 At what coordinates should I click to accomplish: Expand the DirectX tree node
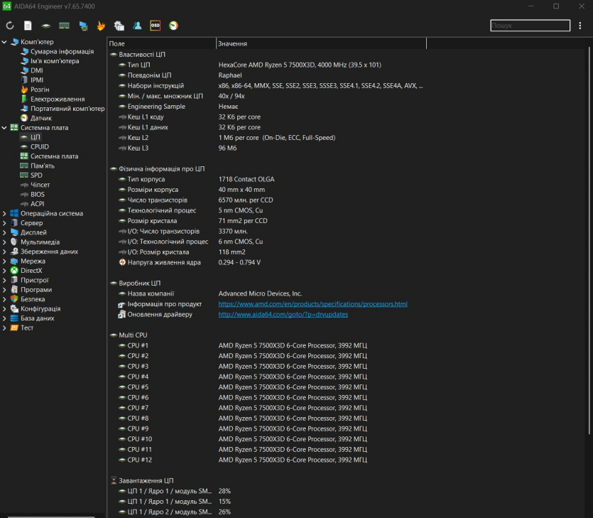tap(4, 271)
